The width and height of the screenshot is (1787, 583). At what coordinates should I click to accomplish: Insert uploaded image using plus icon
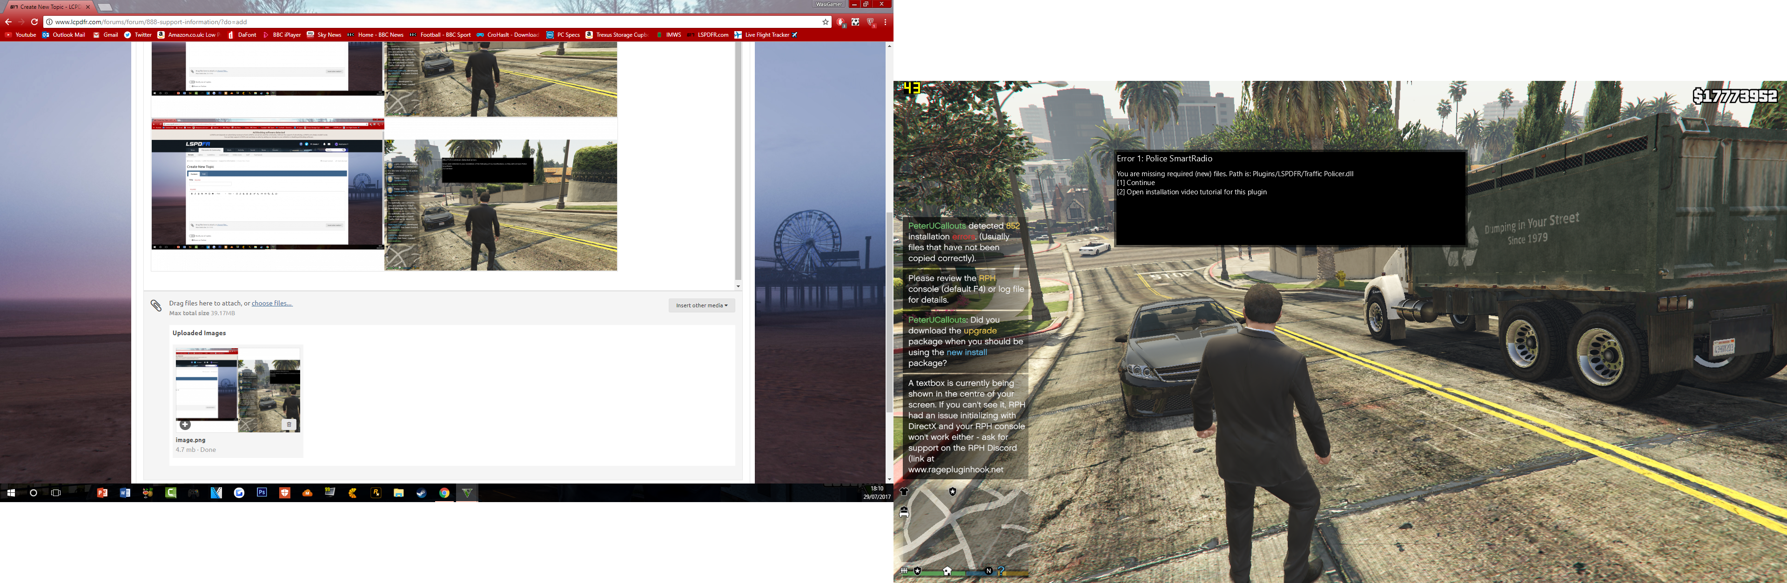185,424
